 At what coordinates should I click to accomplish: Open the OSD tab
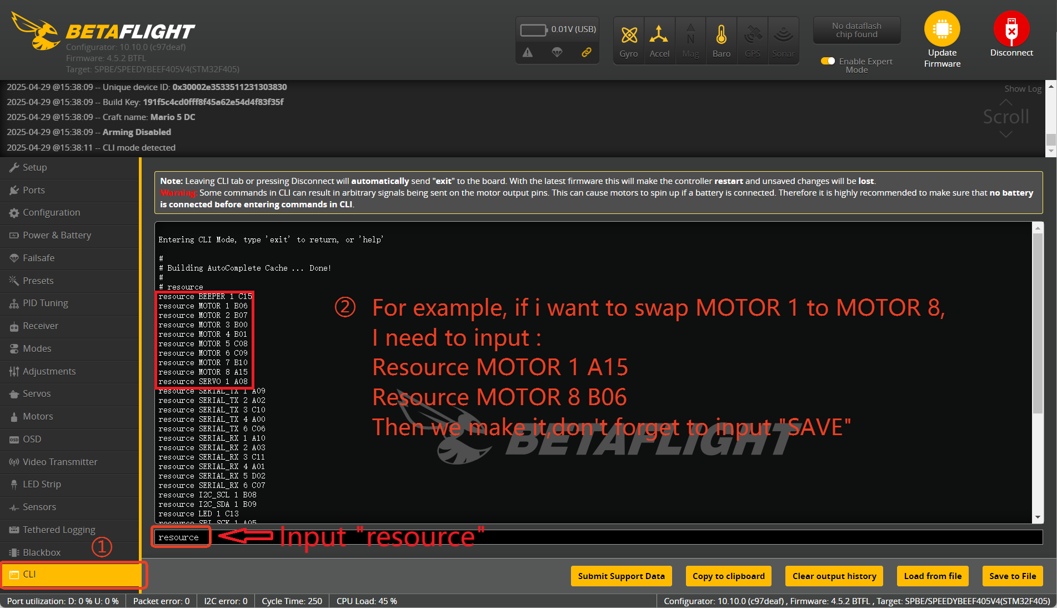click(69, 439)
